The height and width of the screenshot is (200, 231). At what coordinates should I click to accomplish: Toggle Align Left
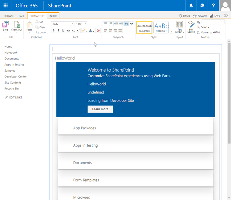click(x=105, y=31)
